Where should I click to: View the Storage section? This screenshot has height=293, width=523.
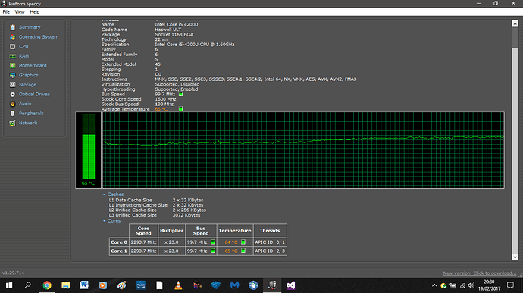(x=27, y=85)
